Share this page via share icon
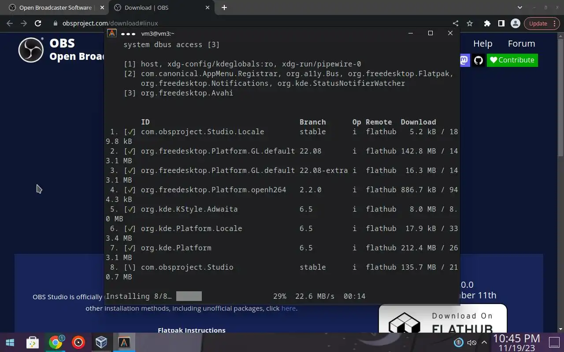This screenshot has height=352, width=564. [x=456, y=23]
